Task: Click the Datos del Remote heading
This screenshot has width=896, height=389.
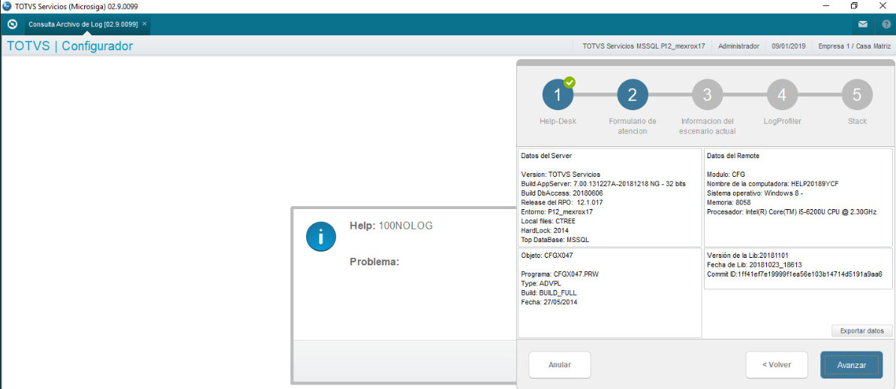Action: (732, 155)
